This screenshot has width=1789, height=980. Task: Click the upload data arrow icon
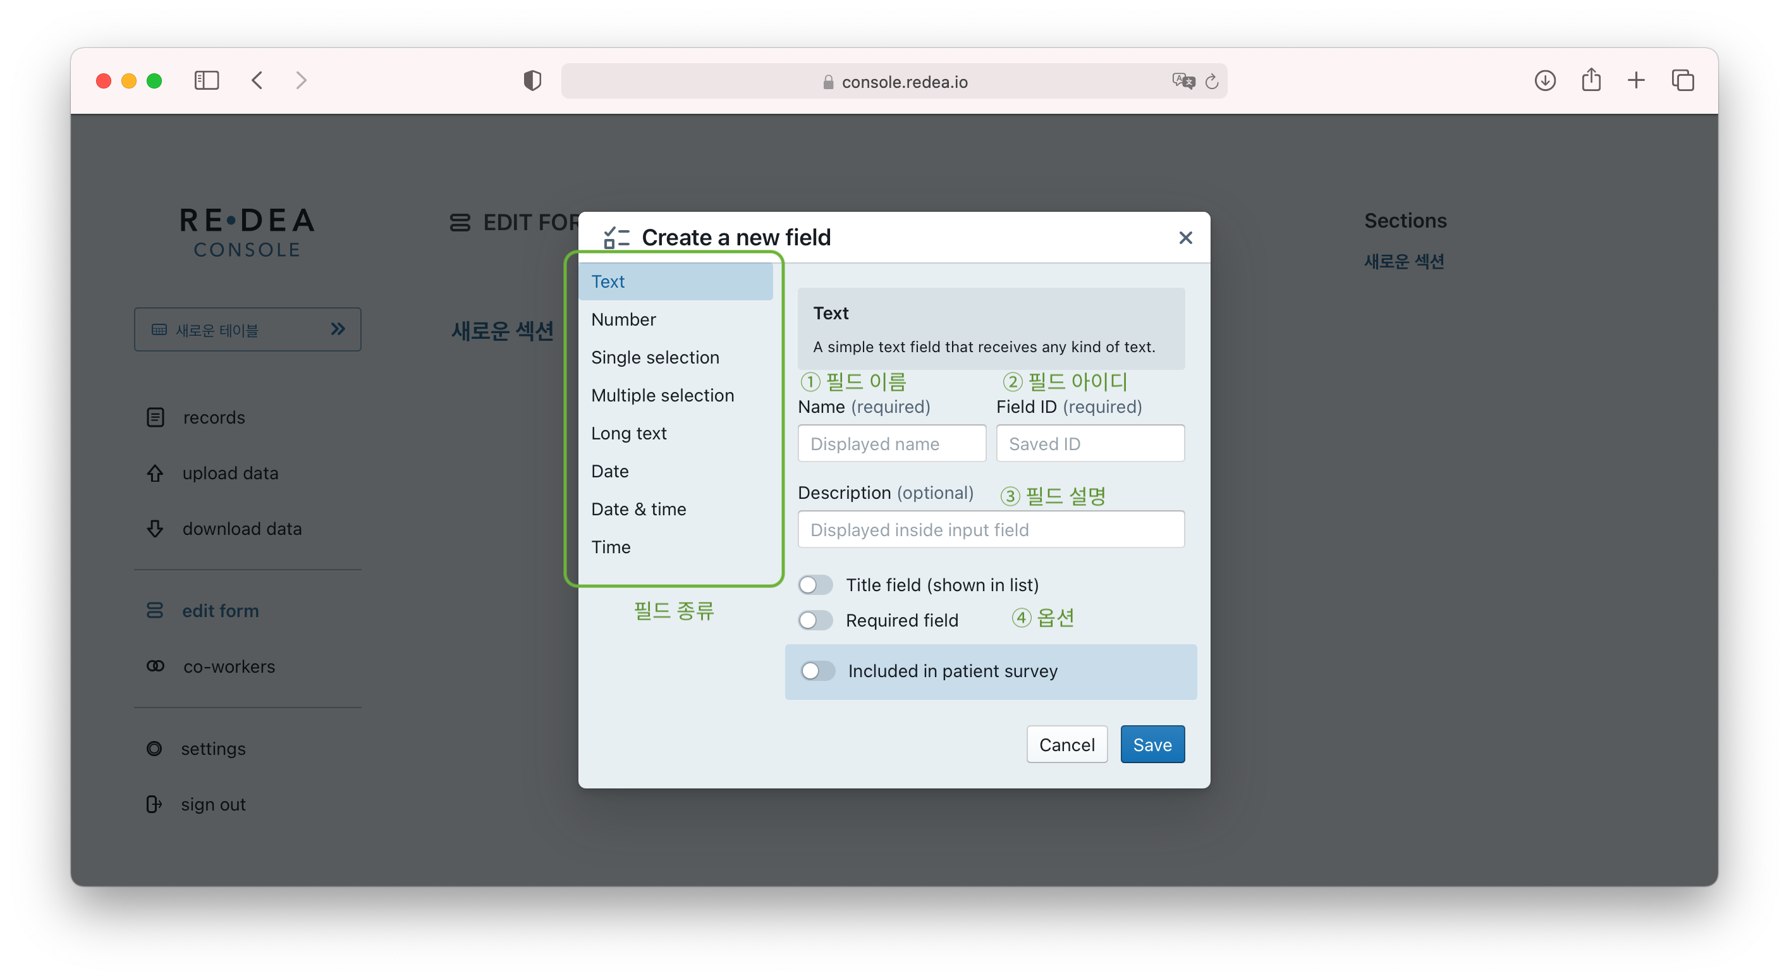pos(155,473)
